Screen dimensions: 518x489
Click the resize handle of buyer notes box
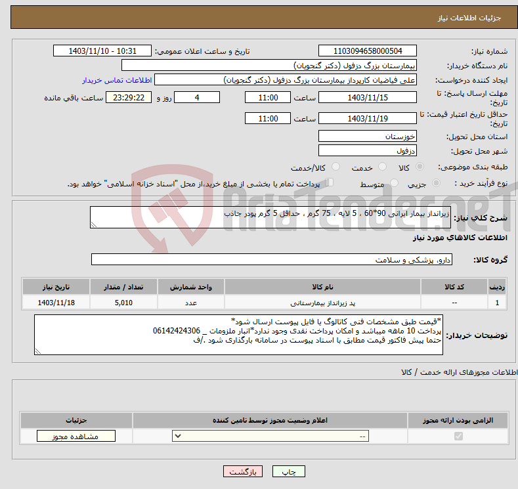point(38,352)
